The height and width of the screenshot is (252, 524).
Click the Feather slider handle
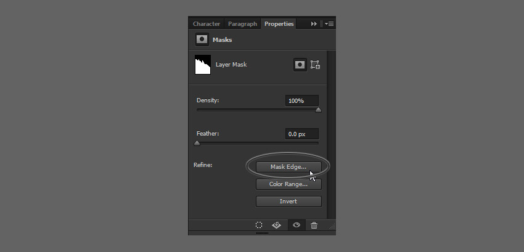click(x=197, y=144)
